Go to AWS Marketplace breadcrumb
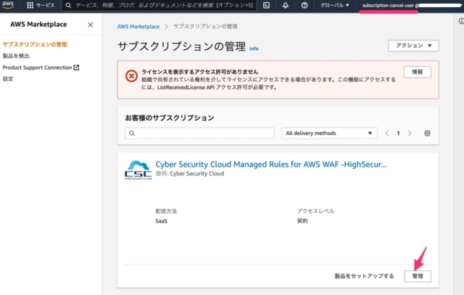Image resolution: width=464 pixels, height=295 pixels. tap(138, 27)
